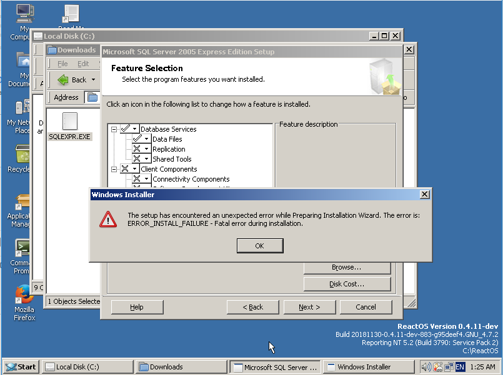503x375 pixels.
Task: Click the Next > button in SQL Server Setup
Action: pos(309,307)
